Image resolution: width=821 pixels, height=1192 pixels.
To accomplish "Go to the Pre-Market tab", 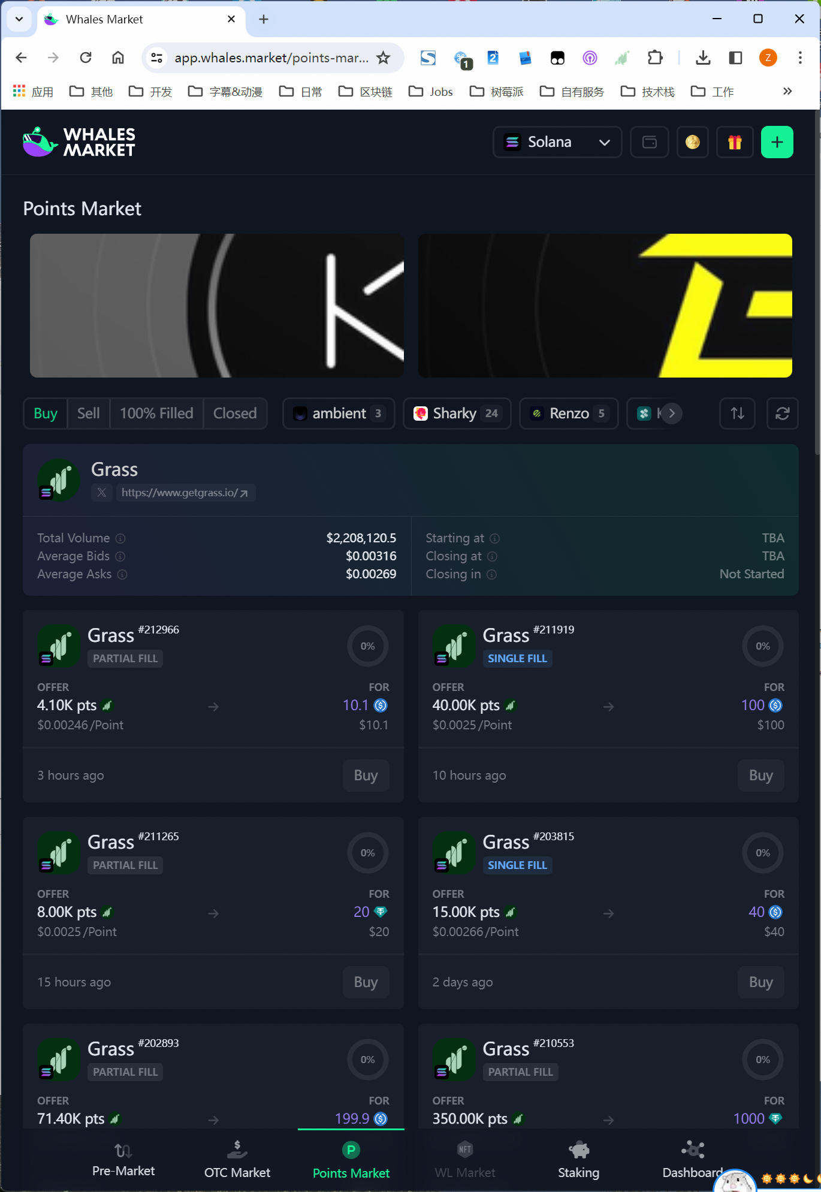I will (x=123, y=1160).
